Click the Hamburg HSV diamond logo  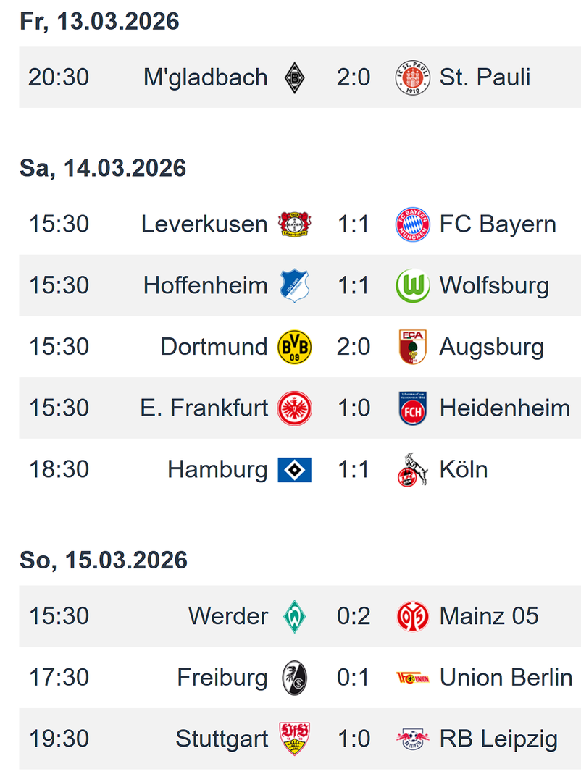coord(295,470)
